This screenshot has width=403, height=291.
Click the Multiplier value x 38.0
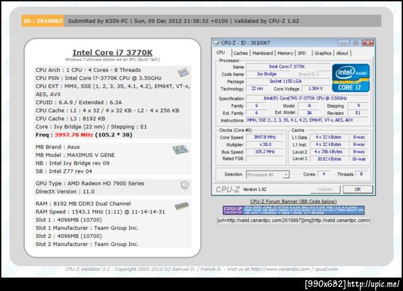pyautogui.click(x=265, y=144)
